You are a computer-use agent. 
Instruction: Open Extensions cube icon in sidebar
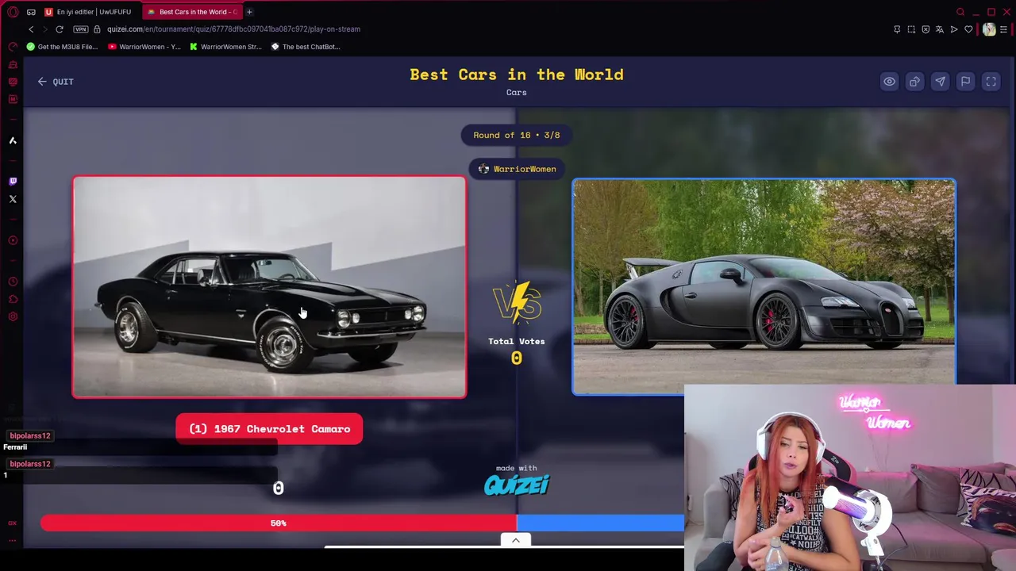13,299
